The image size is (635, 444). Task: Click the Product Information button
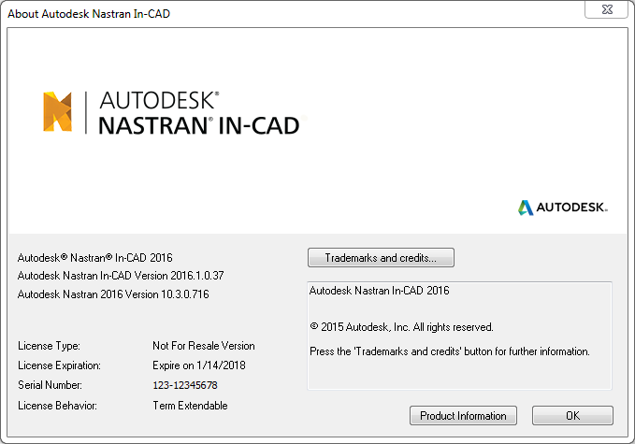463,416
